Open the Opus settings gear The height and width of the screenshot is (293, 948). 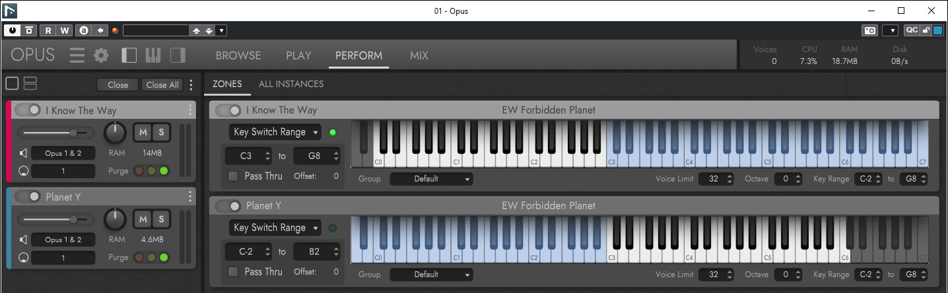[101, 55]
